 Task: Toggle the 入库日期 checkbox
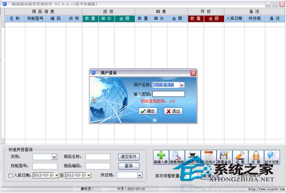(10, 175)
